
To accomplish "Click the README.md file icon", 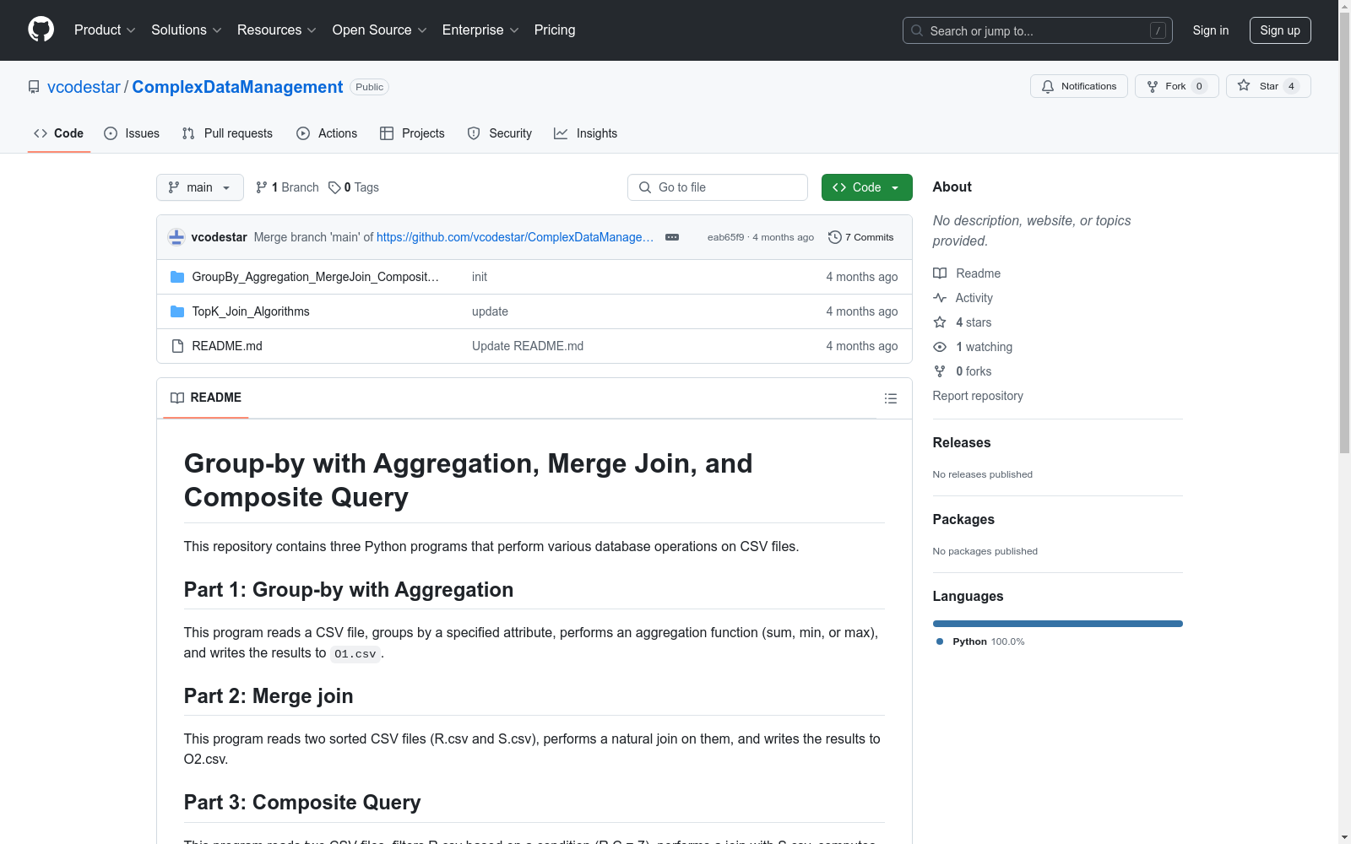I will (x=177, y=346).
